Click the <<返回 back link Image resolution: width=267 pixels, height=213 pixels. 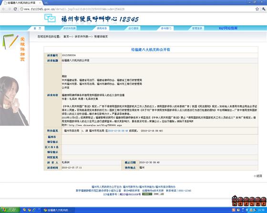click(258, 176)
